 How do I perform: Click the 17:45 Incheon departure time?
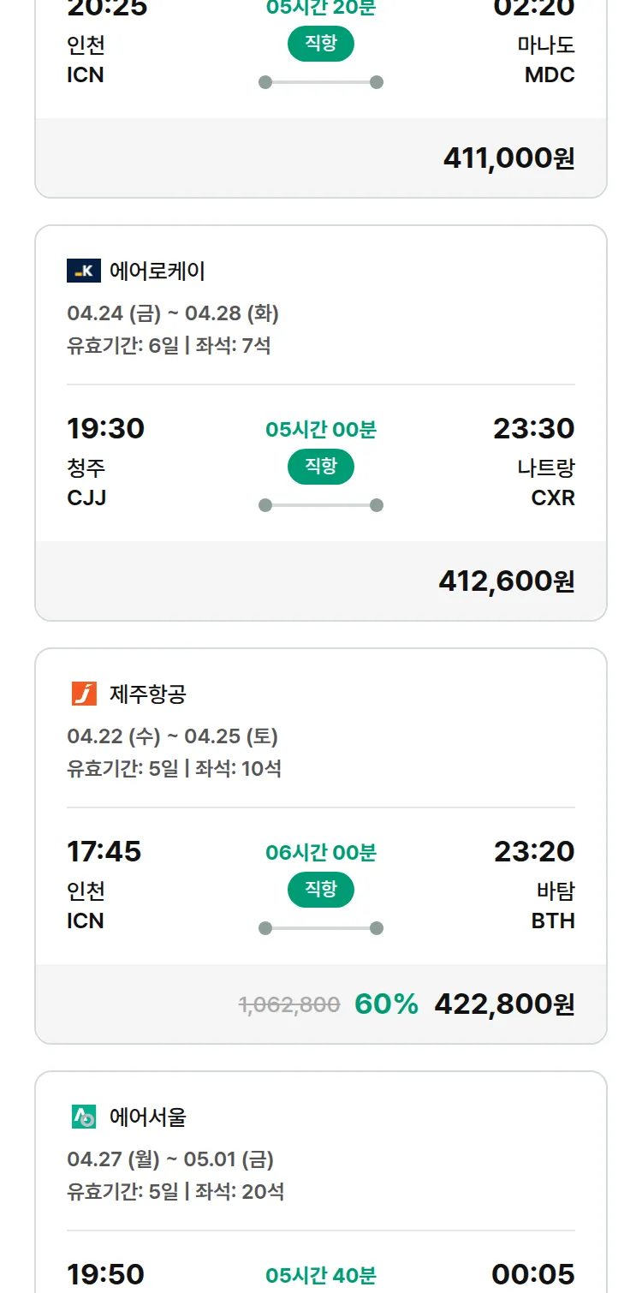[104, 851]
